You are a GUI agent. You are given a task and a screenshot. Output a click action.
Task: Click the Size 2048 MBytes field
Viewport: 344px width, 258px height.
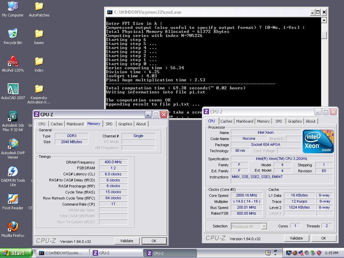point(72,142)
